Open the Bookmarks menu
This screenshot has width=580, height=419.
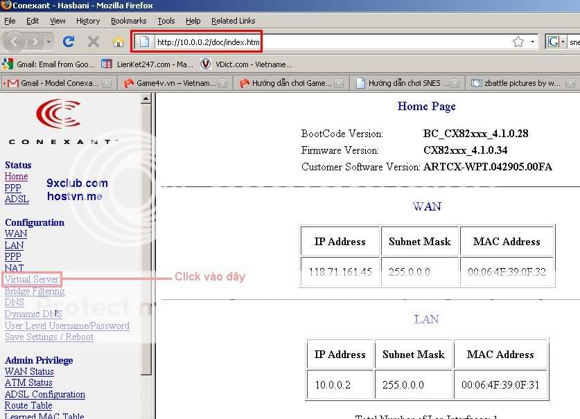(129, 21)
